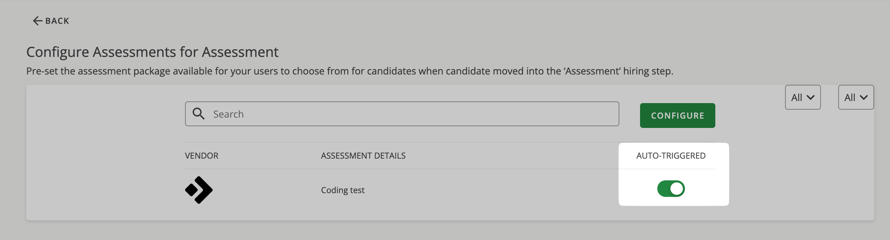This screenshot has height=240, width=890.
Task: Open the first All filter dropdown
Action: click(x=803, y=97)
